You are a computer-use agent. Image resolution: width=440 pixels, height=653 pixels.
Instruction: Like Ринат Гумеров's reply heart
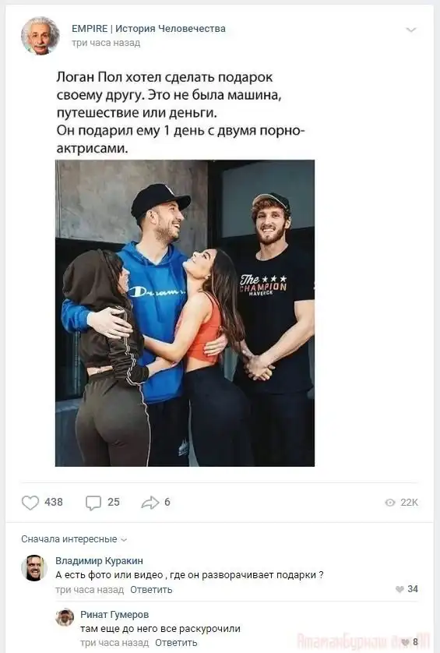pyautogui.click(x=406, y=642)
